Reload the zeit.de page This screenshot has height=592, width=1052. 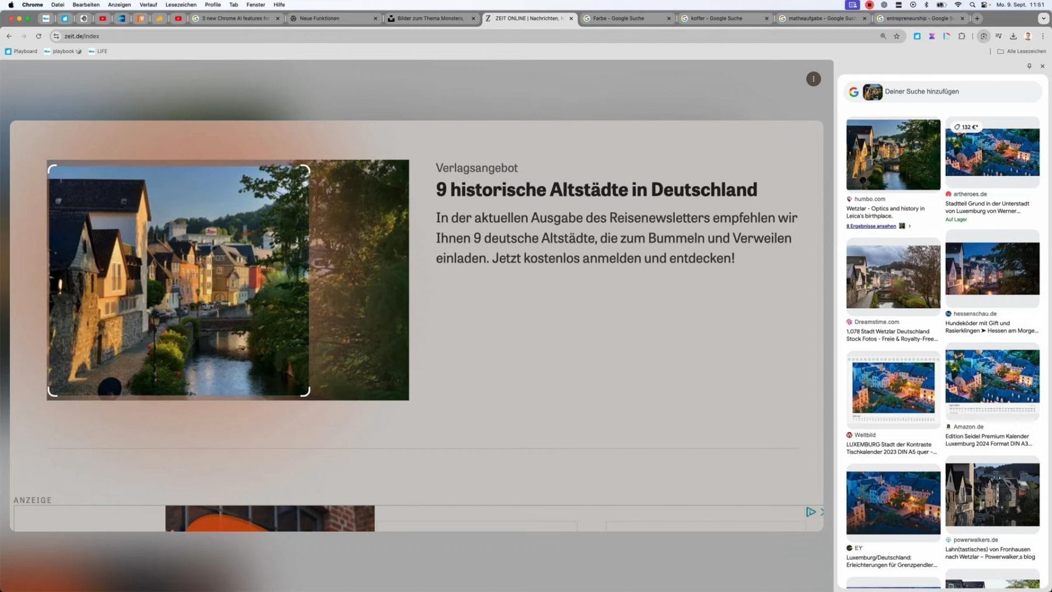(39, 36)
